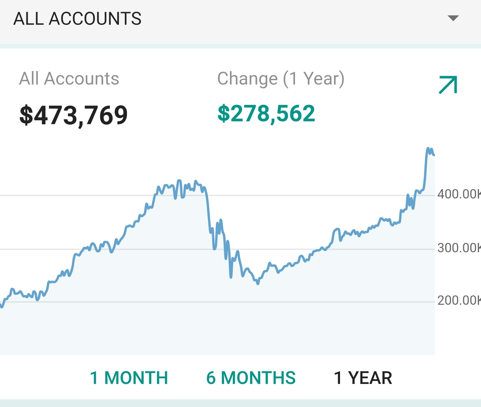Click the $473,769 total balance
Screen dimensions: 481x407
(x=73, y=115)
